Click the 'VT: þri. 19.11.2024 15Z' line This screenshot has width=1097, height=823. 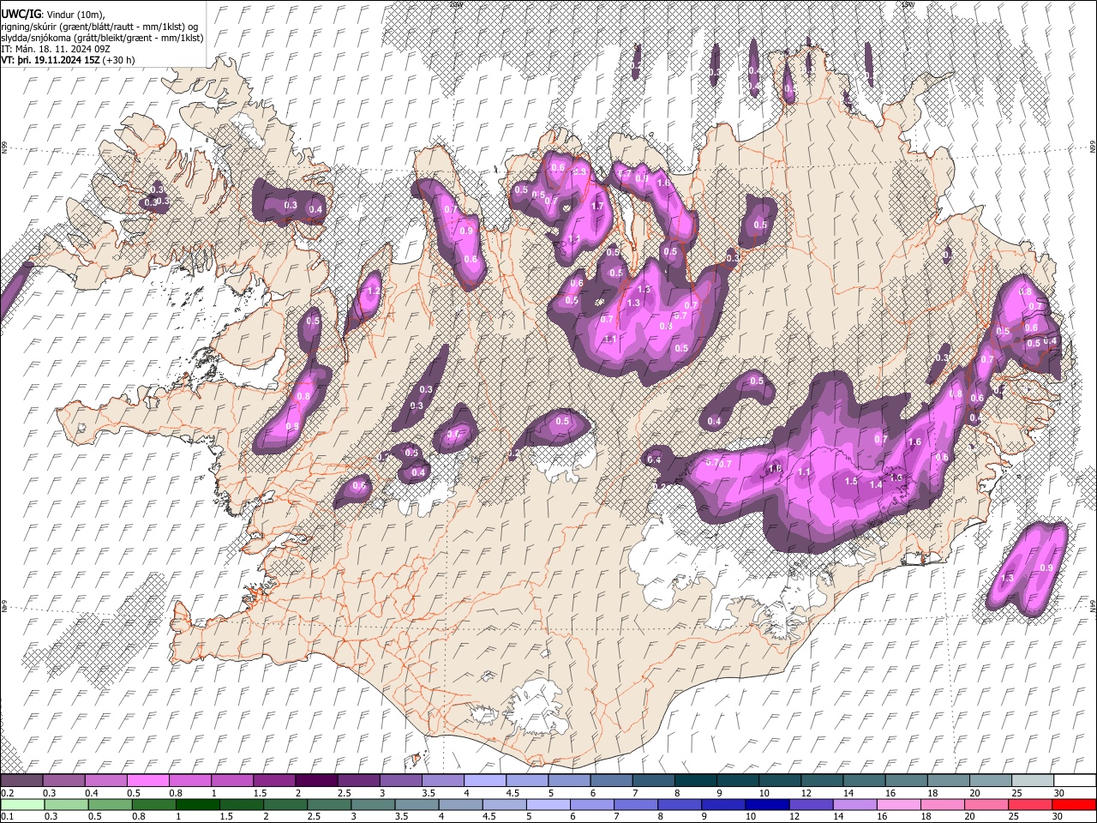click(51, 61)
